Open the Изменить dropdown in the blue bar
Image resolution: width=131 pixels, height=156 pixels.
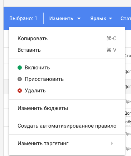tap(65, 18)
